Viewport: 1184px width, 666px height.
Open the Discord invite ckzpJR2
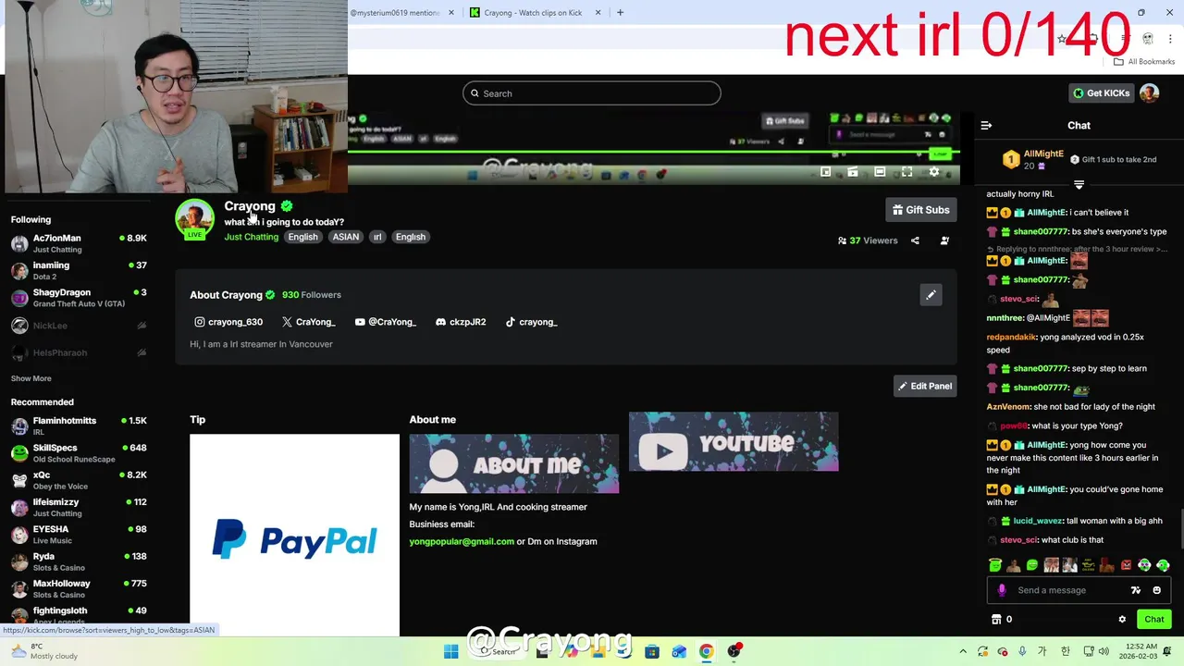pyautogui.click(x=461, y=322)
